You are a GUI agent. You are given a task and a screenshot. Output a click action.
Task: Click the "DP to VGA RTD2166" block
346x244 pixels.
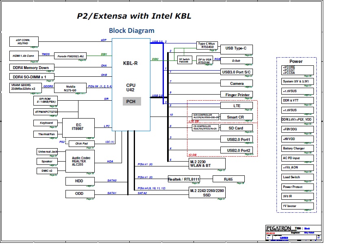click(205, 60)
